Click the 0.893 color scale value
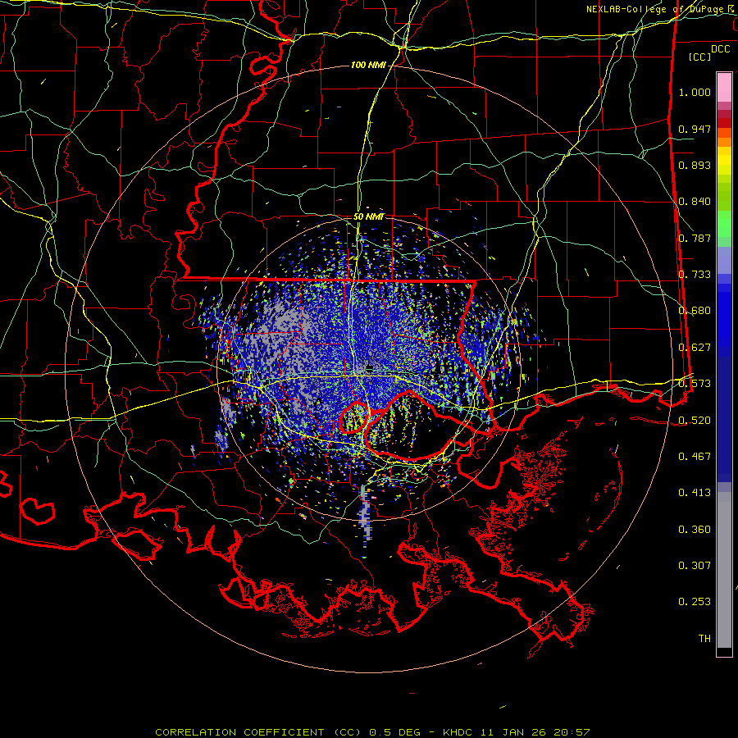Image resolution: width=738 pixels, height=738 pixels. click(695, 165)
